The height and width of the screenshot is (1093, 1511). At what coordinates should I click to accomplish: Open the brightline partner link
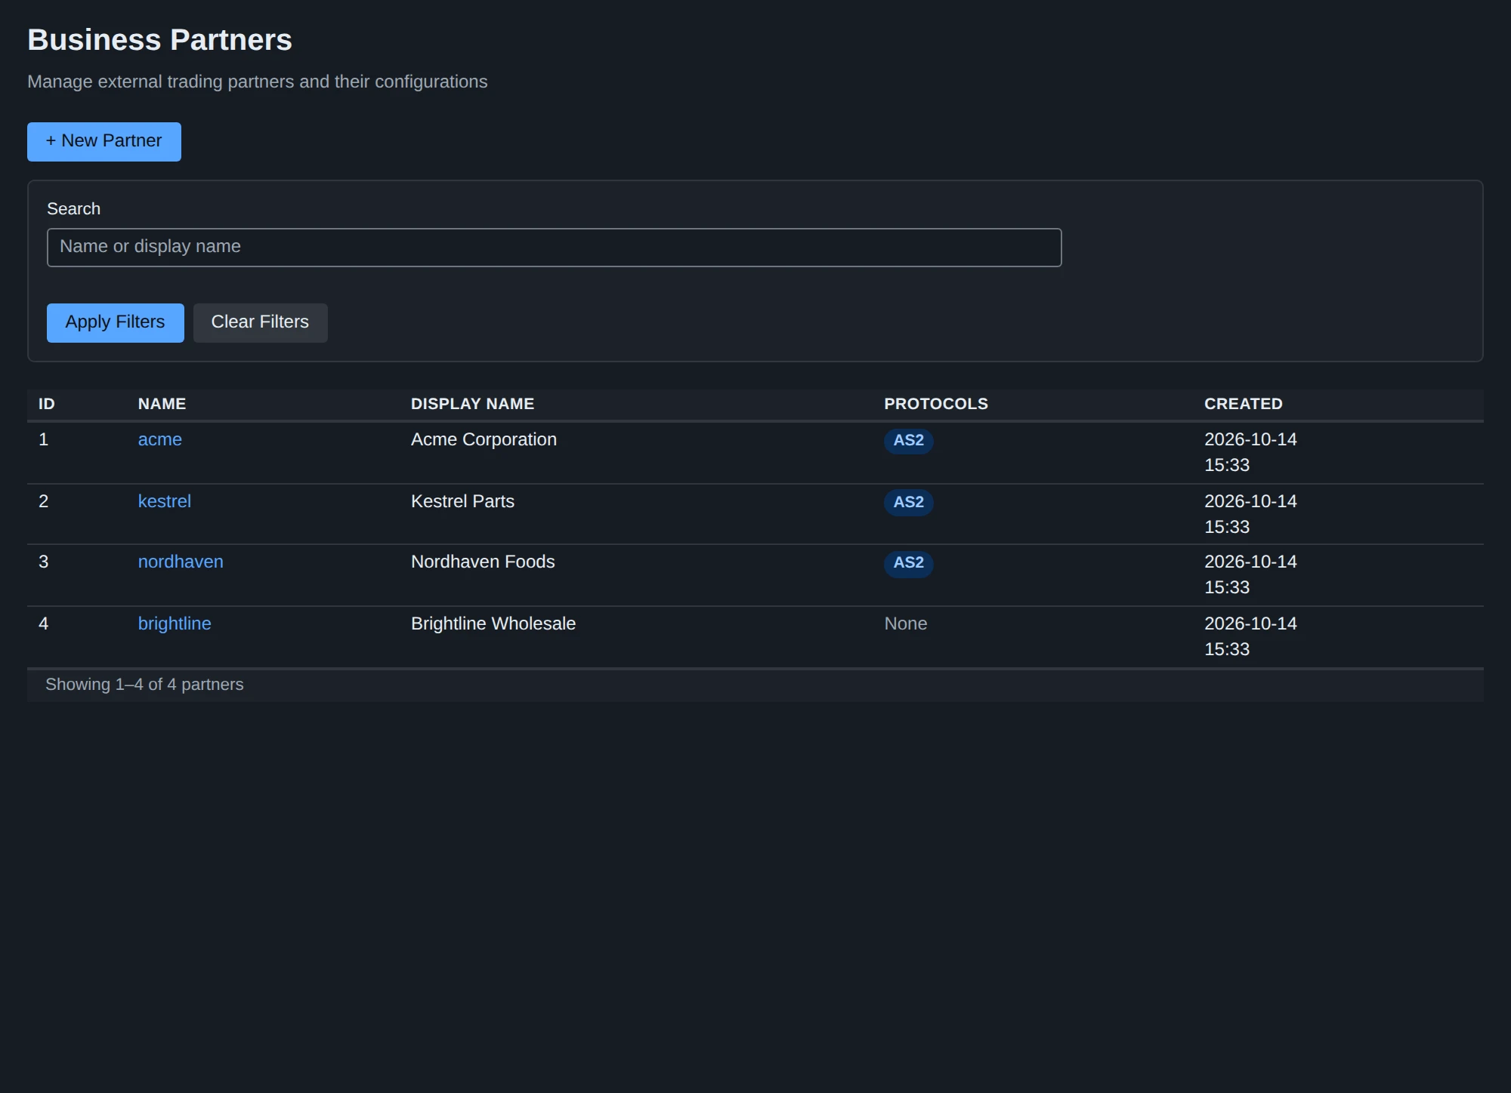[x=175, y=623]
